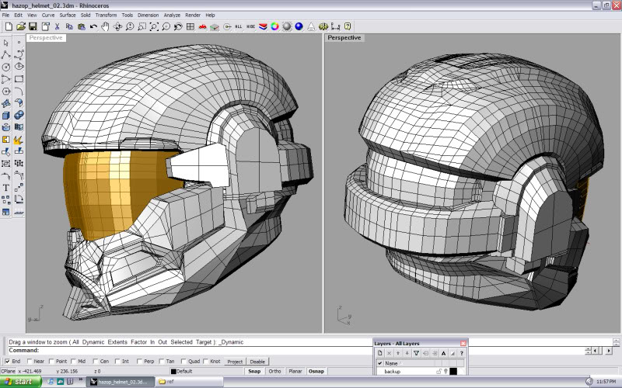Click the Windows start button

click(21, 382)
